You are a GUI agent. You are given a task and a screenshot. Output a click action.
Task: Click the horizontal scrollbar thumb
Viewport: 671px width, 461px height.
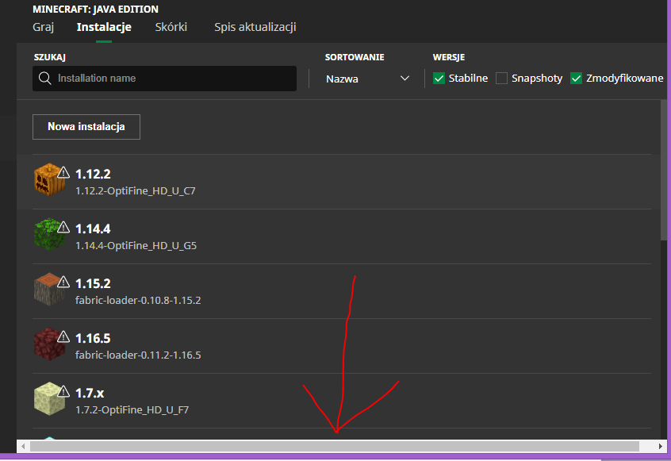pos(335,447)
